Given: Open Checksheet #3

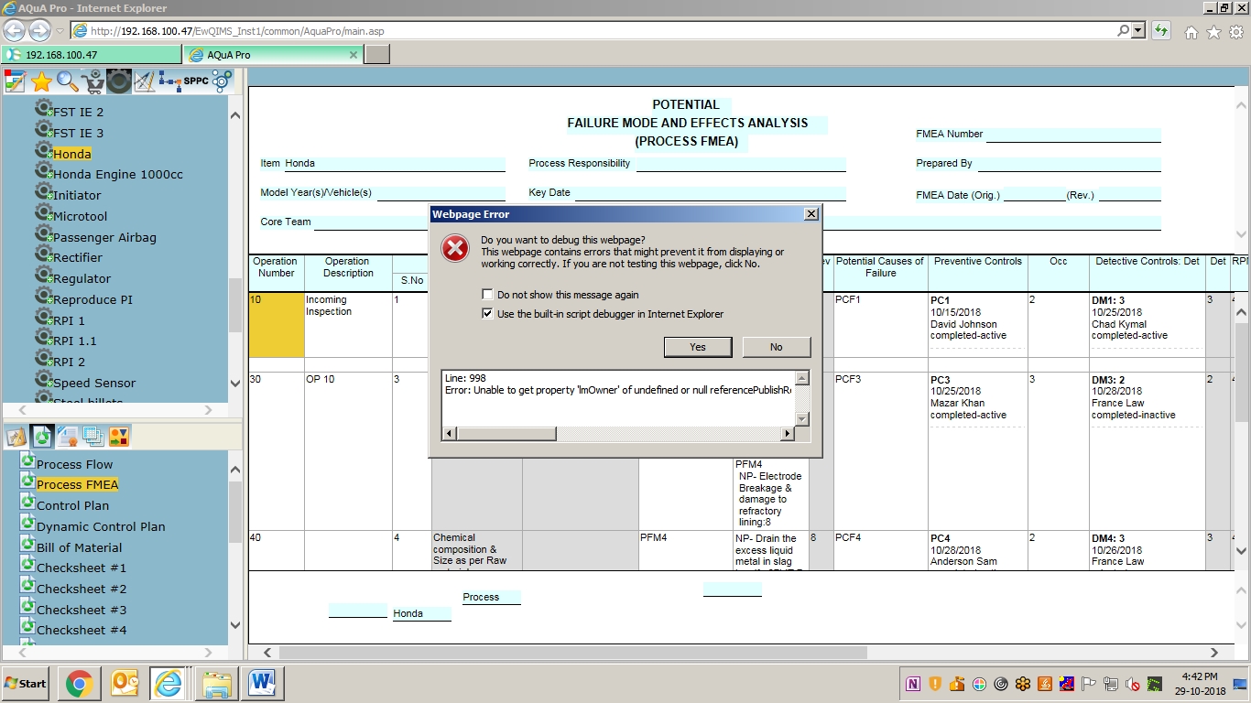Looking at the screenshot, I should click(x=82, y=610).
